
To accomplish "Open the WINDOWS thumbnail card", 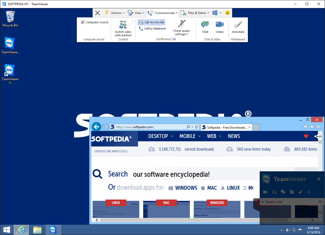I will 217,209.
